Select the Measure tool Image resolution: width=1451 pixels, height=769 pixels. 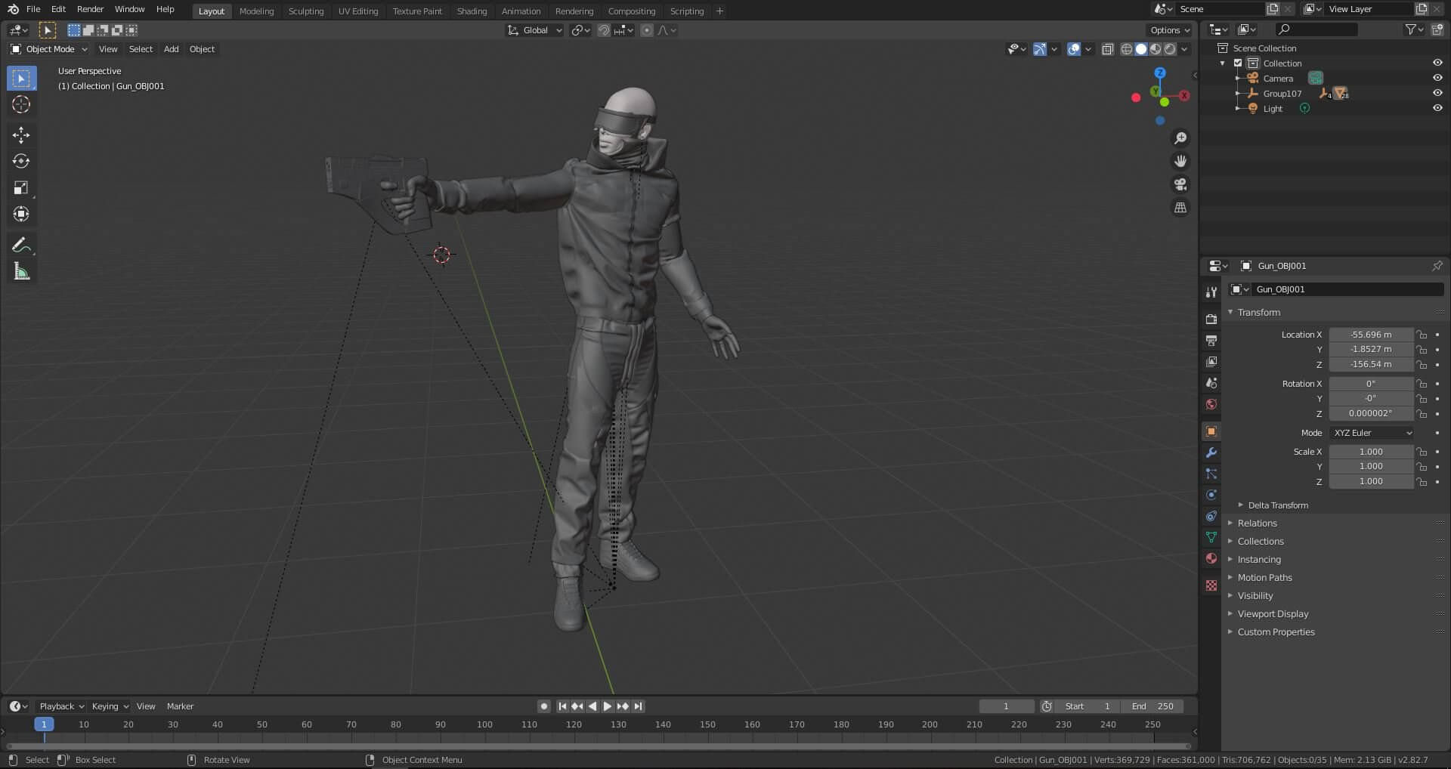[21, 271]
